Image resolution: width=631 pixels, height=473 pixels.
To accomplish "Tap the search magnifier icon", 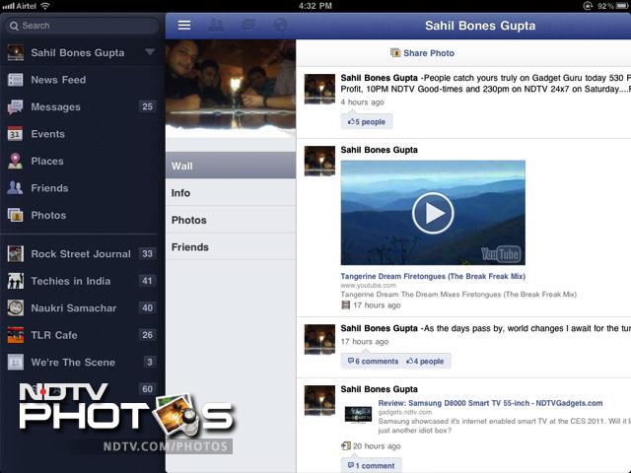I will 14,26.
